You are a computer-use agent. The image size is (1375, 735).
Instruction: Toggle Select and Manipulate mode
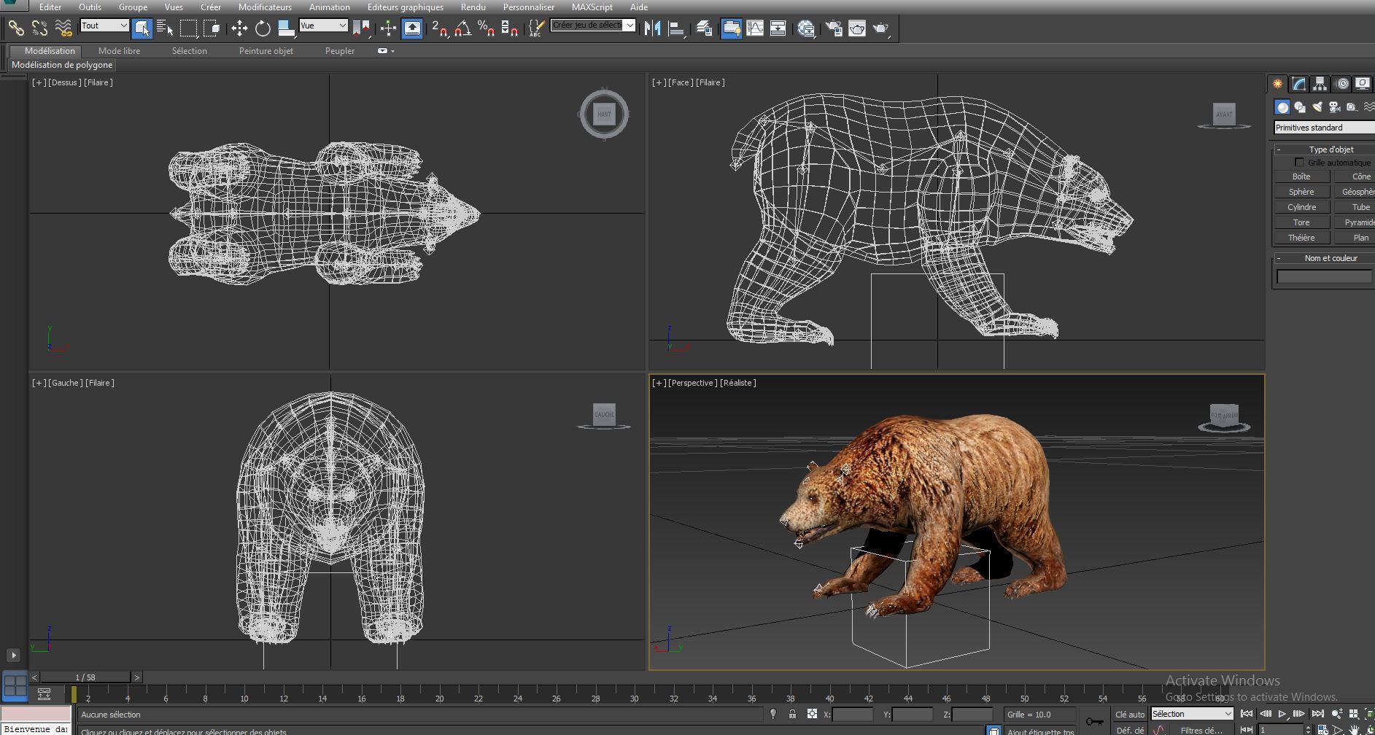[x=388, y=28]
